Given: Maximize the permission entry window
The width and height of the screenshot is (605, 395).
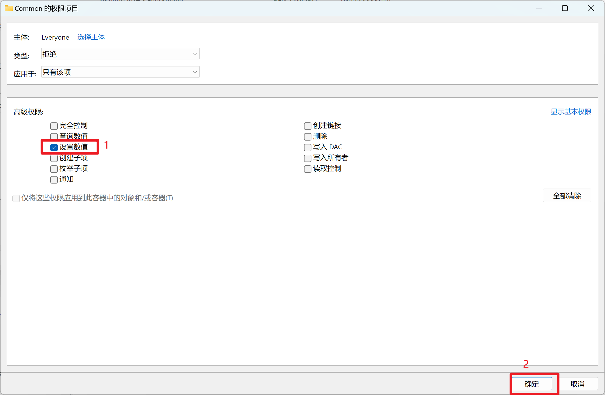Looking at the screenshot, I should pyautogui.click(x=565, y=8).
